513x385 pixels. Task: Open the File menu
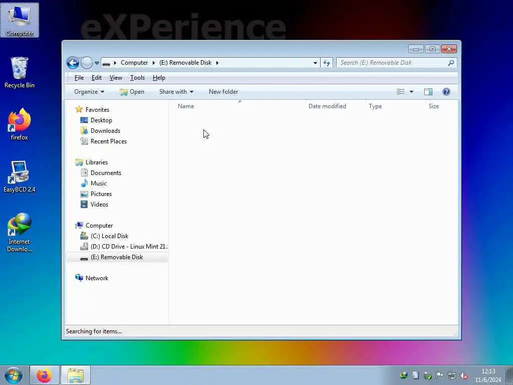[x=79, y=78]
